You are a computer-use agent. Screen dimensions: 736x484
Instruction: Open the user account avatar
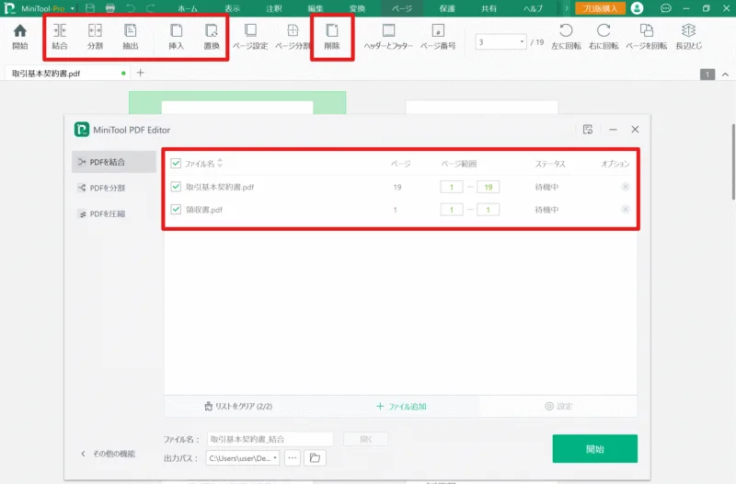point(637,8)
